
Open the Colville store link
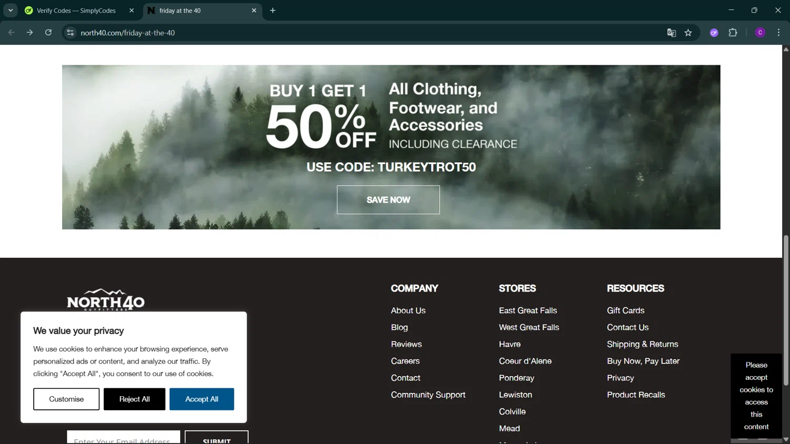tap(512, 411)
